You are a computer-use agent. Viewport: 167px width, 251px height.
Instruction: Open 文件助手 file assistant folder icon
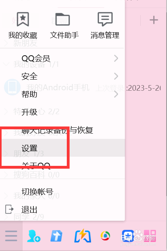[x=62, y=19]
